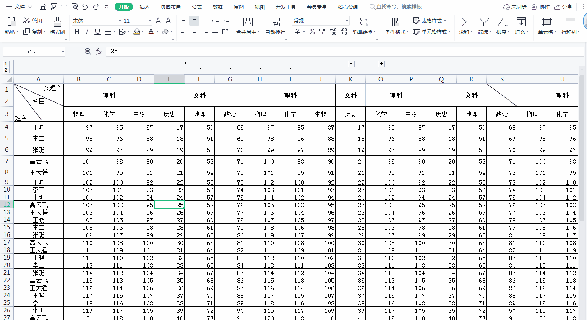This screenshot has width=587, height=320.
Task: Undo the last action
Action: (x=85, y=7)
